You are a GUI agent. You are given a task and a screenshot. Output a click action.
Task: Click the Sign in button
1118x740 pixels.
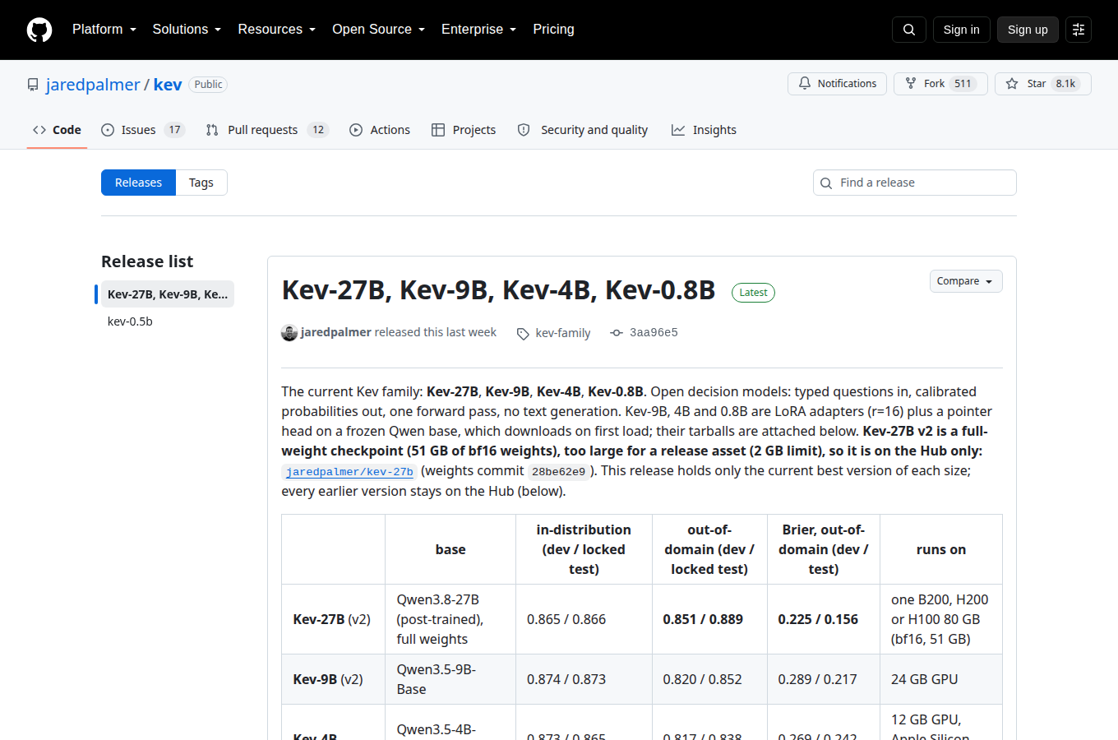click(x=962, y=30)
